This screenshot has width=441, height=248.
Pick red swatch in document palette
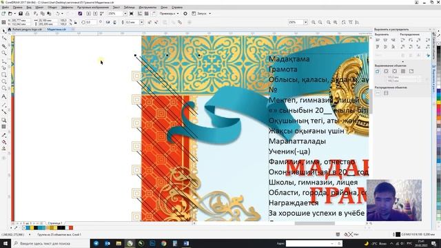(71, 228)
